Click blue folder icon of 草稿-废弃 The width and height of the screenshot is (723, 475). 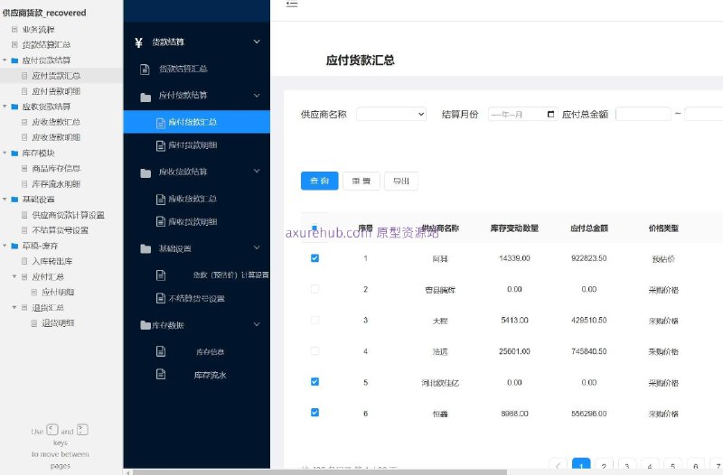14,246
